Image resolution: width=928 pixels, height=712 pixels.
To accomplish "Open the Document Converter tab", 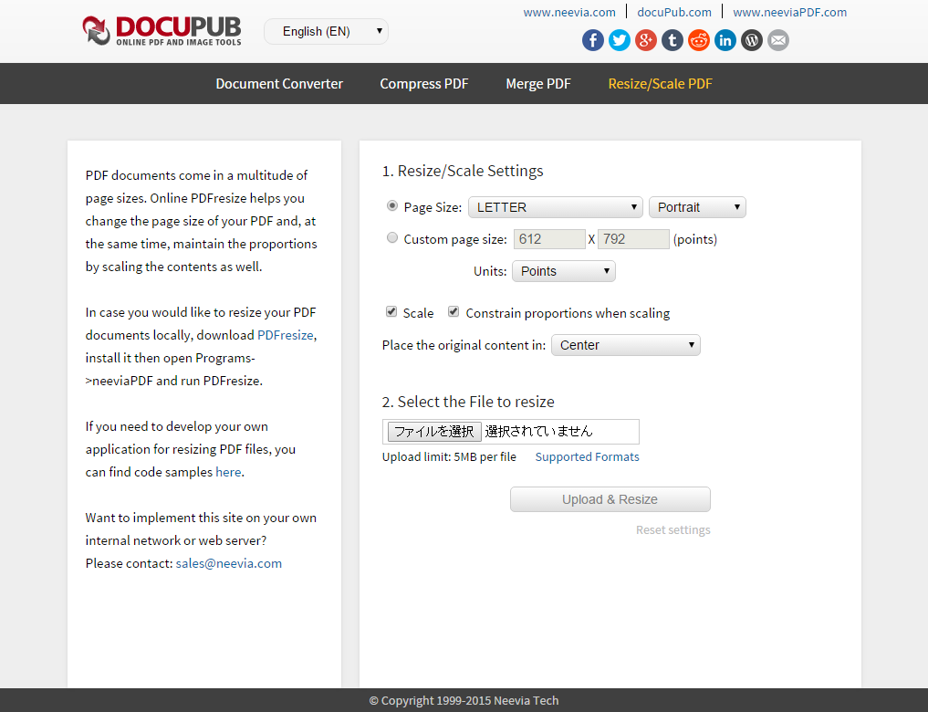I will tap(279, 84).
